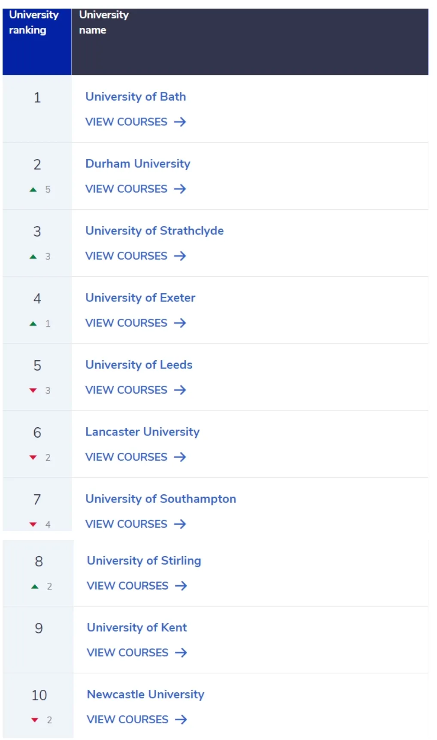Click the green up triangle under rank 2
Screen dimensions: 437x740
(33, 189)
